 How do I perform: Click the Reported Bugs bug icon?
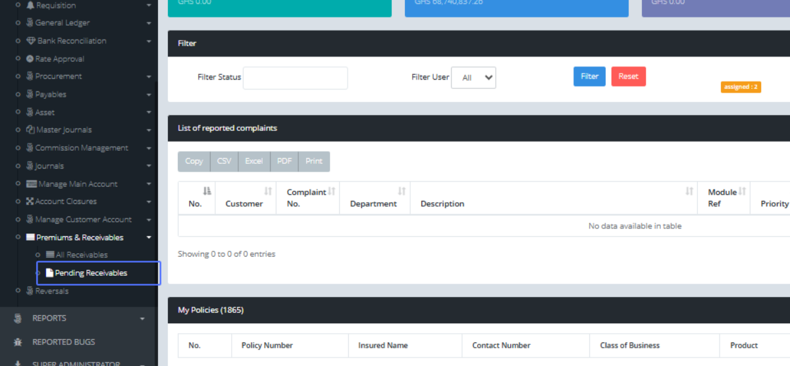coord(18,342)
